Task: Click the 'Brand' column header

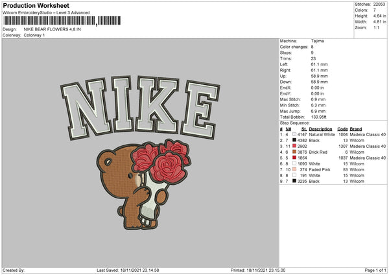Action: [x=356, y=129]
